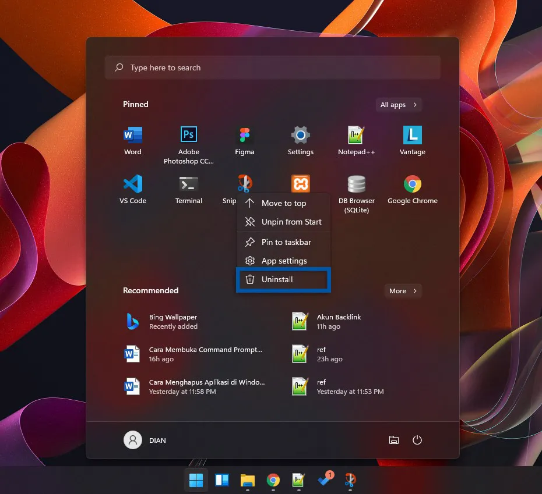Open Word from the pinned apps
542x494 pixels.
132,135
